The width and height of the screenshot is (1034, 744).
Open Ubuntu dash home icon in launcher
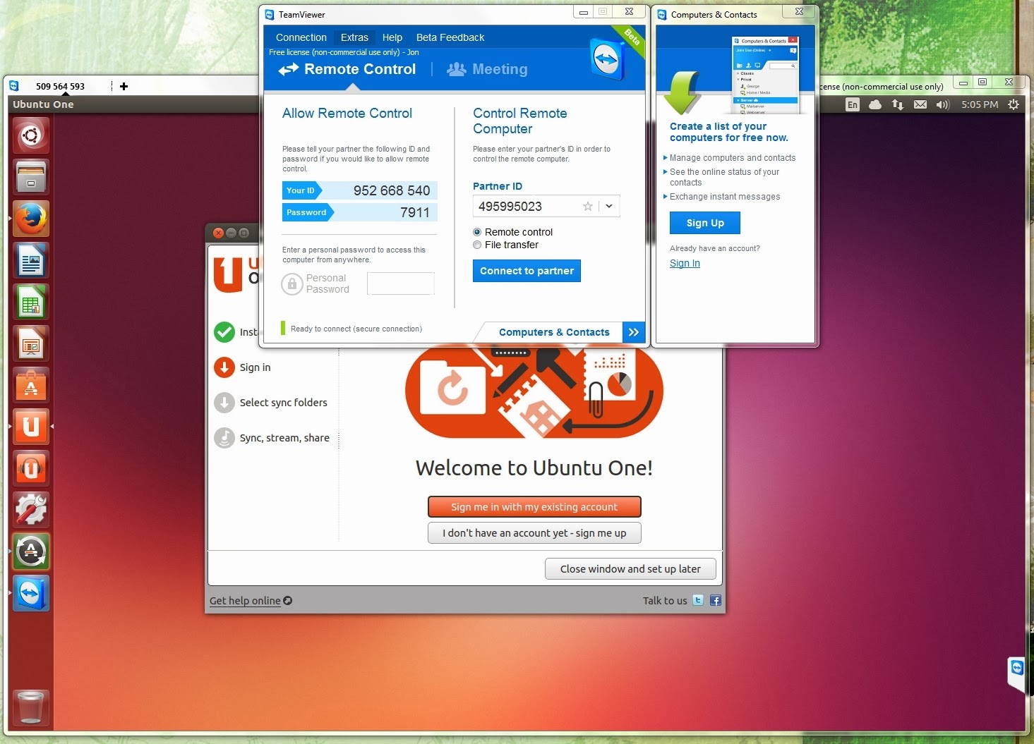[31, 135]
